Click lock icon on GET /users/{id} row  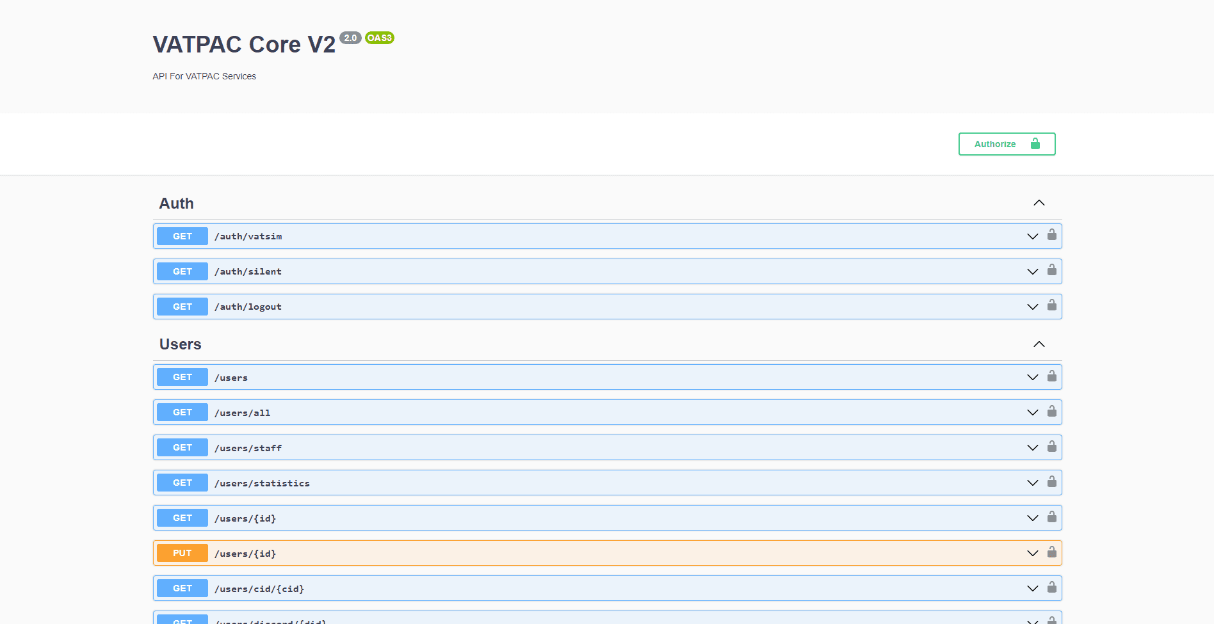[1051, 516]
